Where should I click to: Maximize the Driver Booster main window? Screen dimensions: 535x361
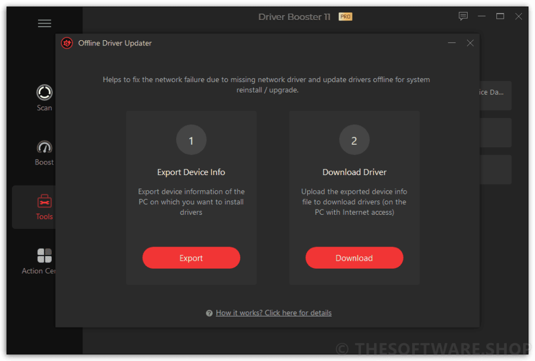pyautogui.click(x=500, y=16)
